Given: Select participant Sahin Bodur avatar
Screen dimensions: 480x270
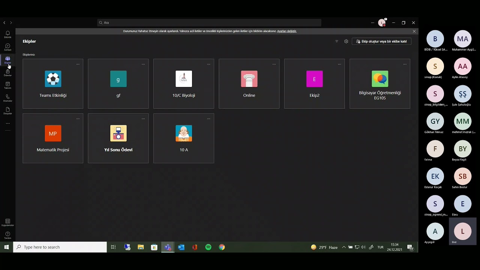Looking at the screenshot, I should tap(462, 176).
